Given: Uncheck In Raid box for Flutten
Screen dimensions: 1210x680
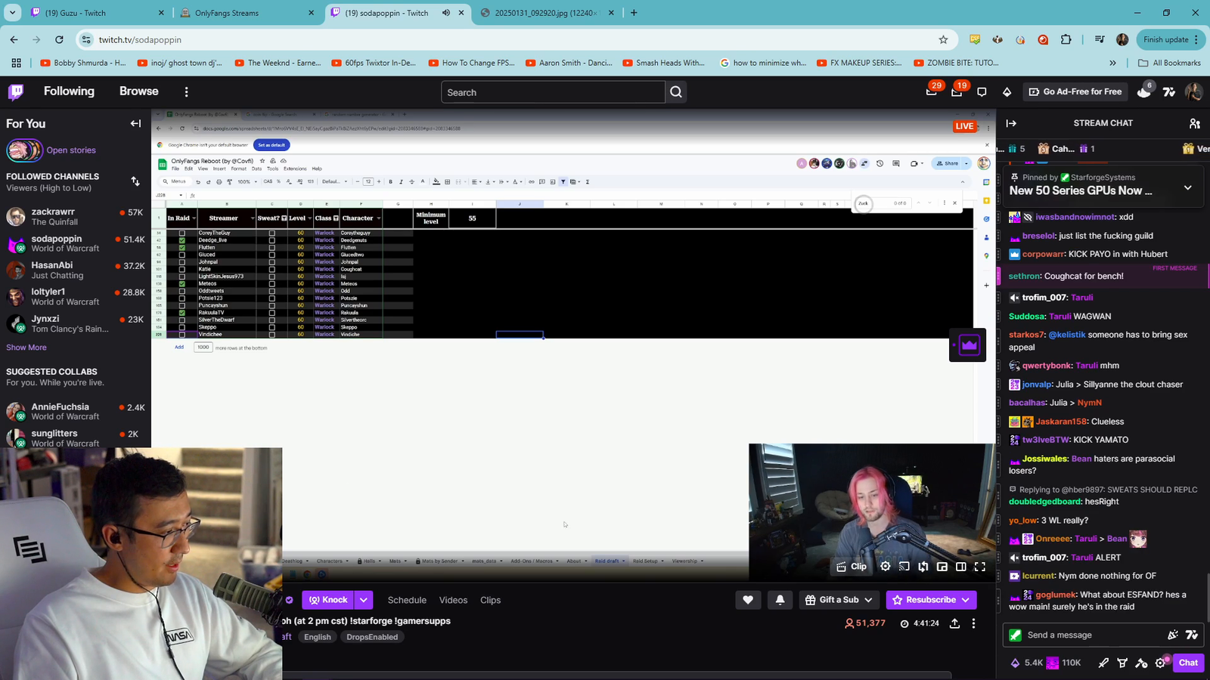Looking at the screenshot, I should (x=181, y=247).
